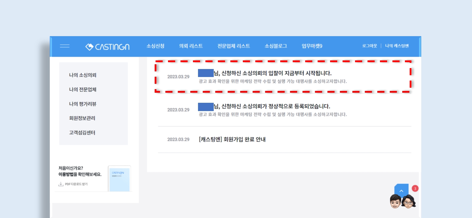
Task: Open 나의 캐스팅엔 in the header
Action: coord(397,46)
